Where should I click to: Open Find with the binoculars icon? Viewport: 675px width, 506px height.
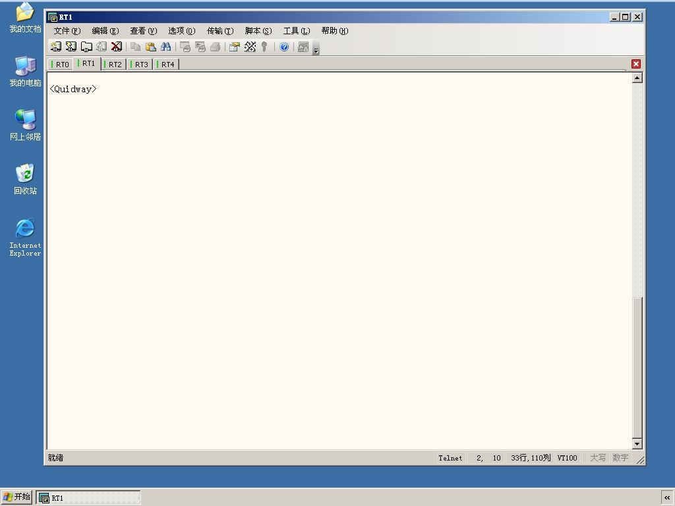[x=165, y=47]
